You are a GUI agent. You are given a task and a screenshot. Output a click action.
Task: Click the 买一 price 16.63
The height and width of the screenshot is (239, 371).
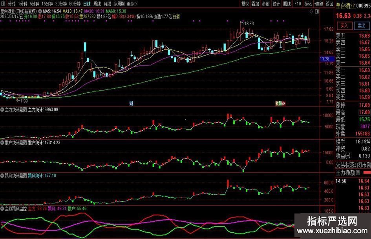[364, 70]
